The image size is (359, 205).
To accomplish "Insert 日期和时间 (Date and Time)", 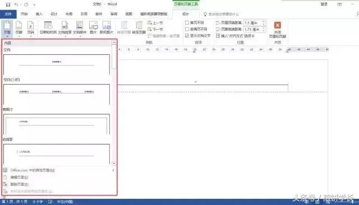I will click(x=48, y=28).
